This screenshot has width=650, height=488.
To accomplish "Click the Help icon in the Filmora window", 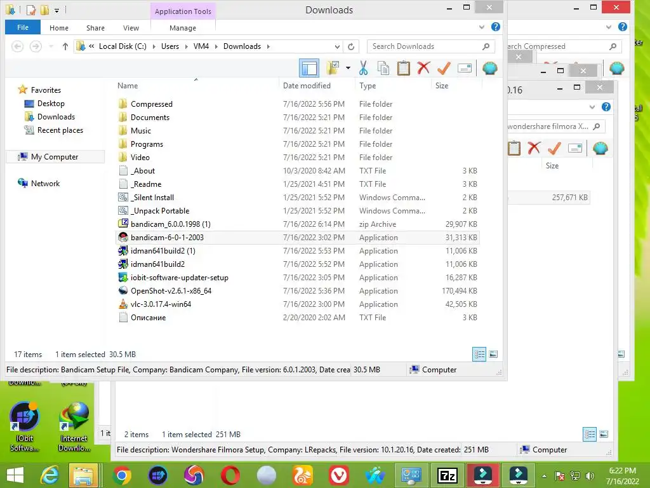I will click(x=606, y=107).
